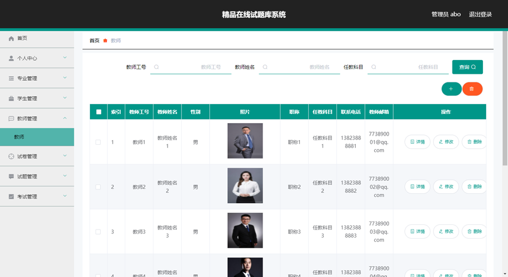Click 删除 for 教师1
This screenshot has width=508, height=277.
474,142
